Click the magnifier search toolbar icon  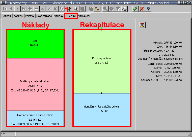pos(105,9)
